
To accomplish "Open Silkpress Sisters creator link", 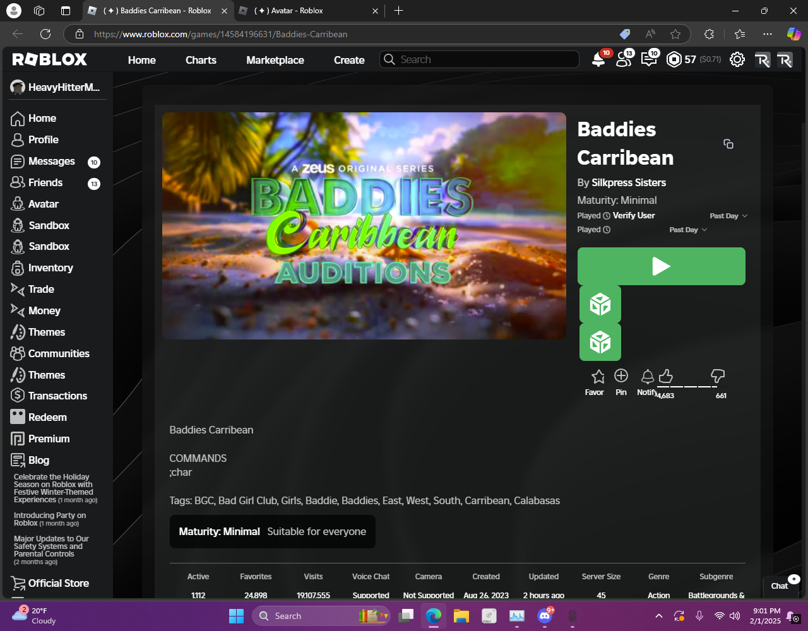I will (629, 182).
